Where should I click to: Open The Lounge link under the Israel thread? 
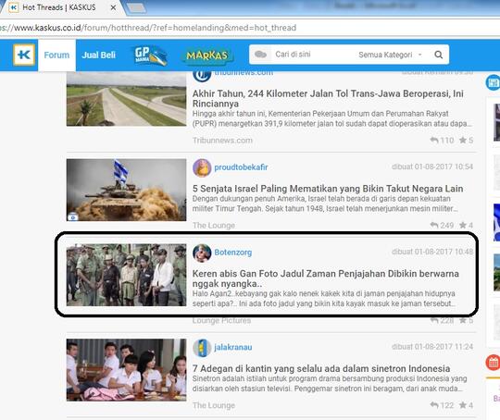(x=214, y=226)
